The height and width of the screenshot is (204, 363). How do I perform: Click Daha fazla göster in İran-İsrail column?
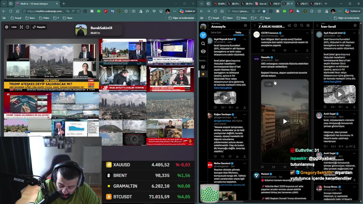tap(333, 82)
